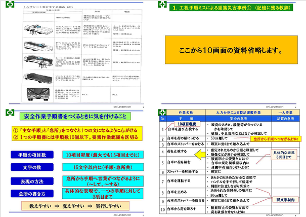
Task: Click the slide title 工程手順ミスによる重篤災害事例①
Action: click(x=231, y=8)
